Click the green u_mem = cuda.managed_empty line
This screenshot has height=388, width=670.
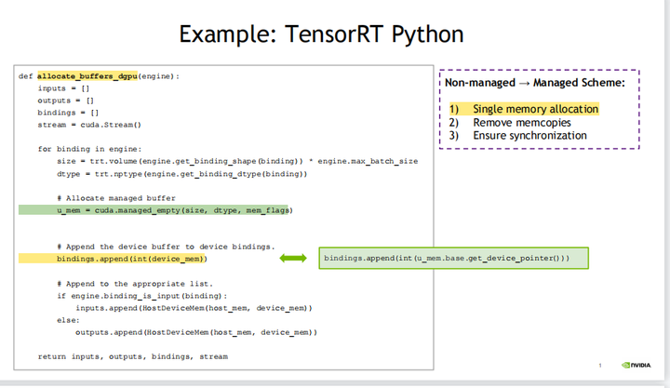click(x=155, y=210)
